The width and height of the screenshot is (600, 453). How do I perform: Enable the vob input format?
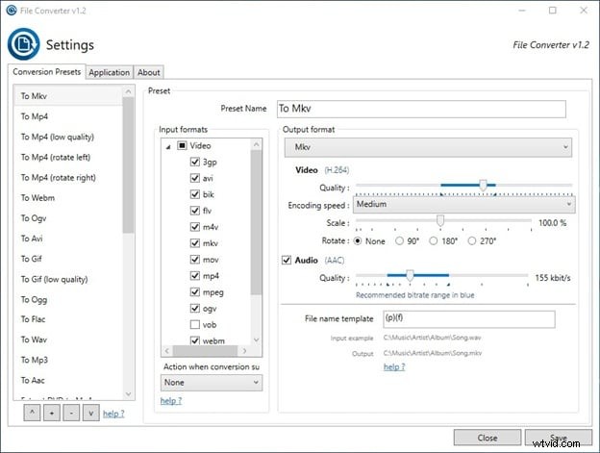point(195,324)
